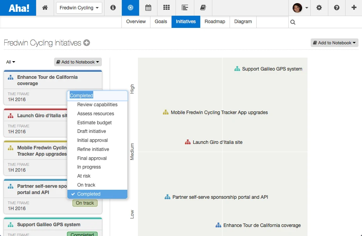Click the Partner self-serve card icon

[x=11, y=186]
